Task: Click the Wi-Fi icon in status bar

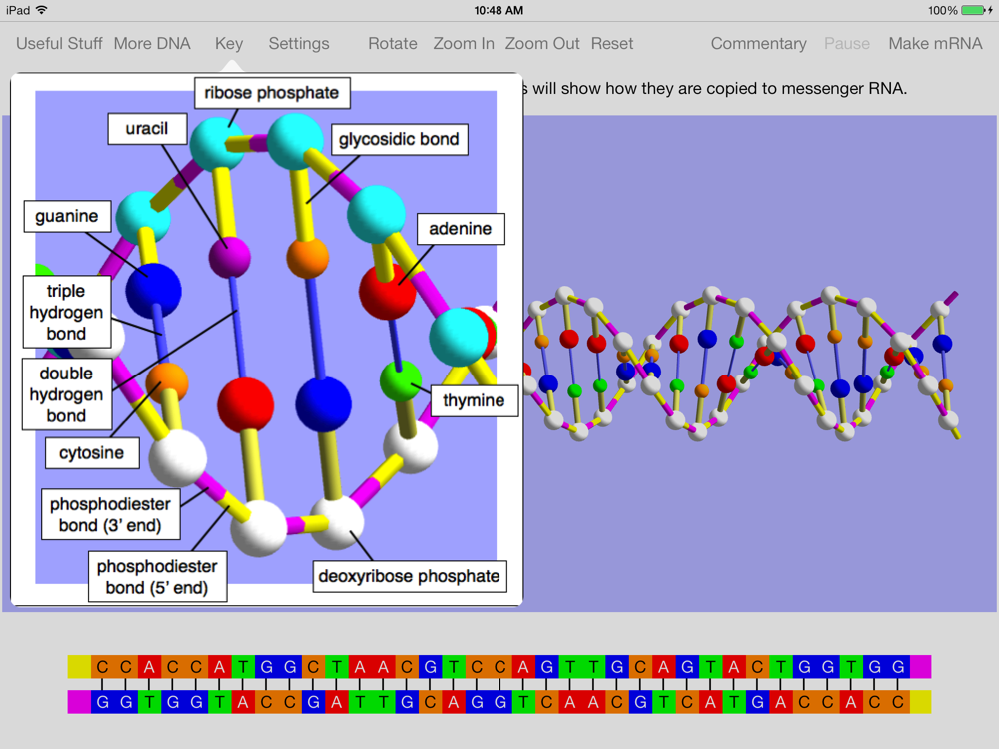Action: [42, 10]
